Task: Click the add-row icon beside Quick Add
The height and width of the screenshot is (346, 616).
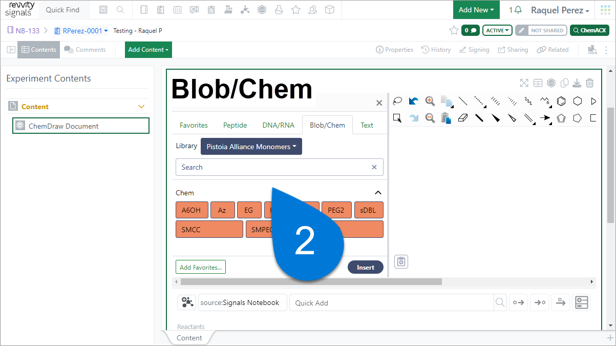Action: pyautogui.click(x=582, y=302)
